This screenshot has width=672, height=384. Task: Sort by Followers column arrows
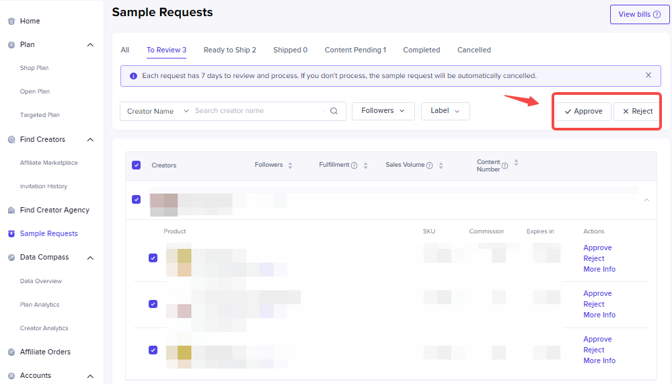290,165
